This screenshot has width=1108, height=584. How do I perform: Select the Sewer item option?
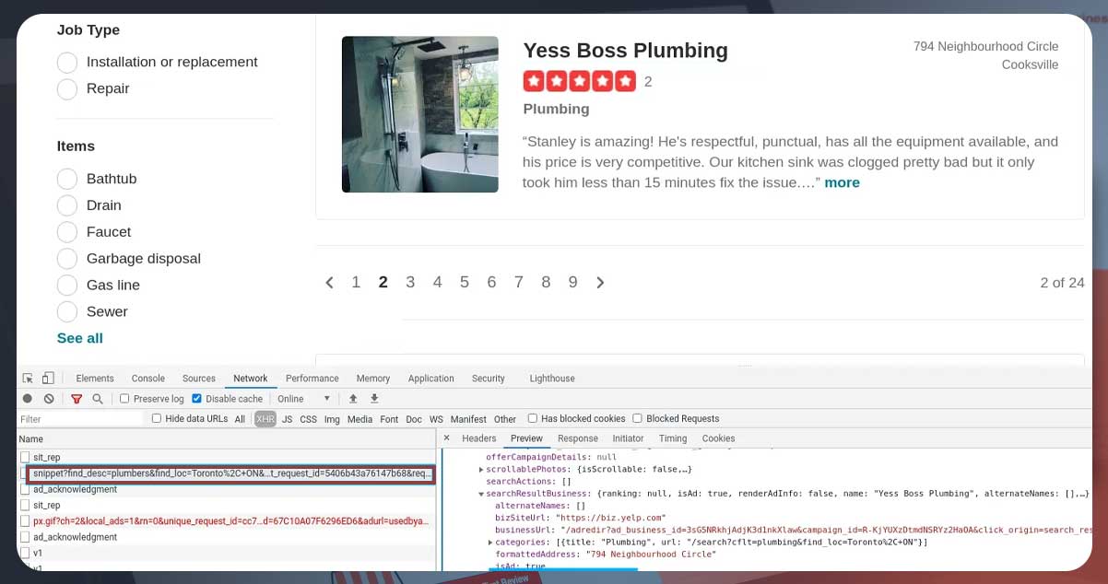point(66,312)
